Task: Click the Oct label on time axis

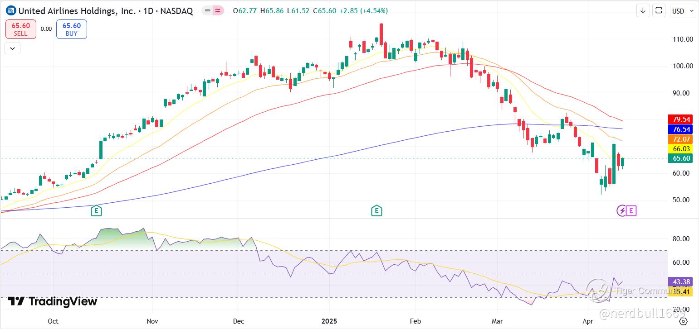Action: coord(53,321)
